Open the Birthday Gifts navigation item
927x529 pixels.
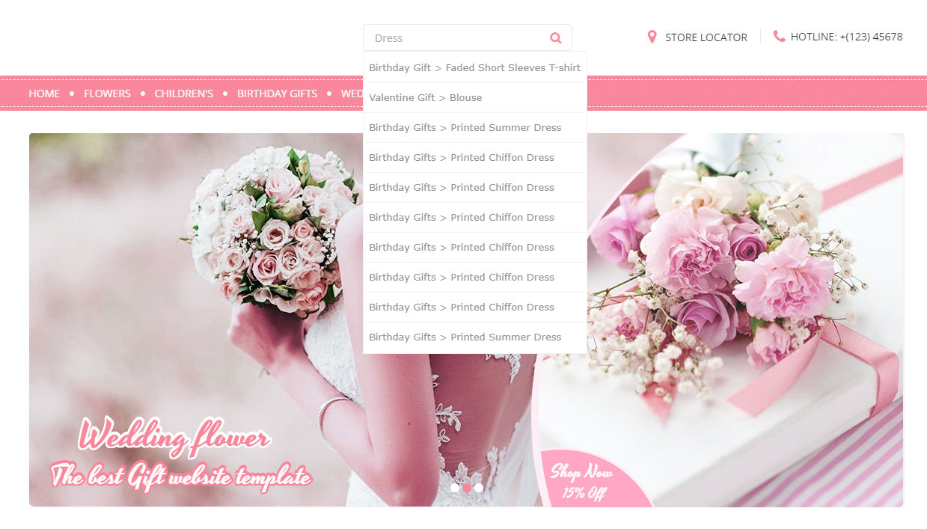277,94
